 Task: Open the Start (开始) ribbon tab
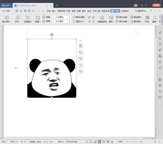[x=49, y=11]
